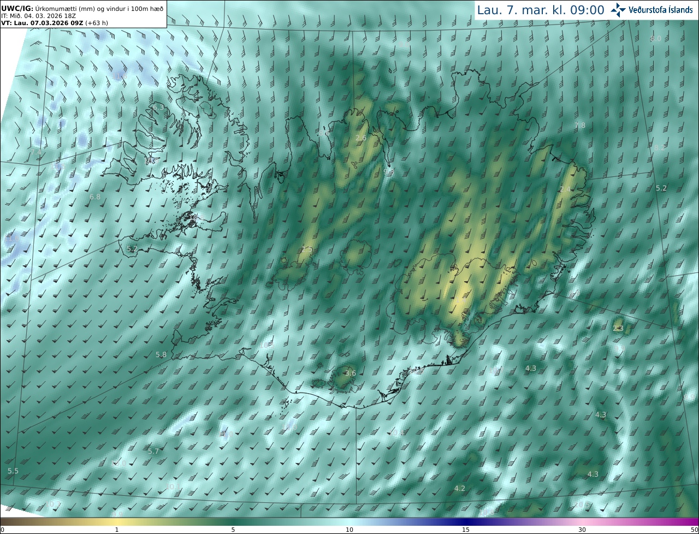Image resolution: width=699 pixels, height=534 pixels.
Task: Click the '(+63 h)' forecast offset
Action: 97,23
